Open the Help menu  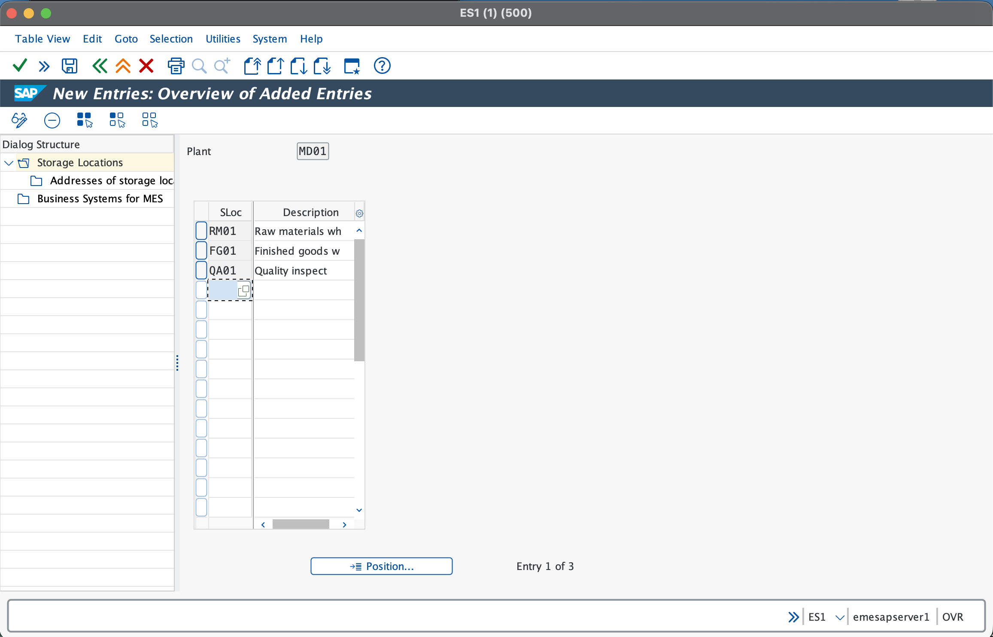coord(311,39)
